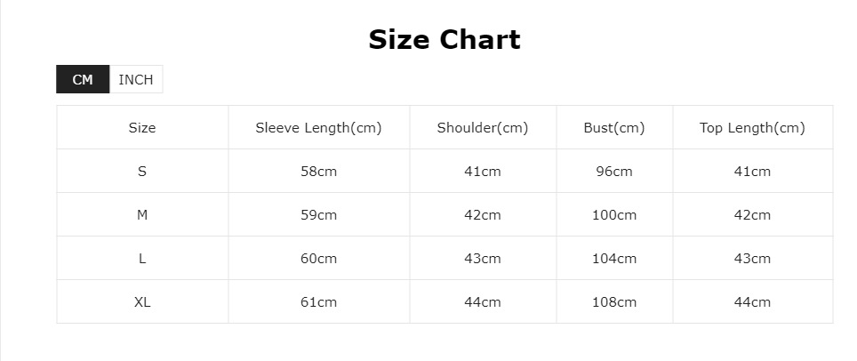Viewport: 857px width, 361px height.
Task: Click the 108cm bust value
Action: point(614,301)
